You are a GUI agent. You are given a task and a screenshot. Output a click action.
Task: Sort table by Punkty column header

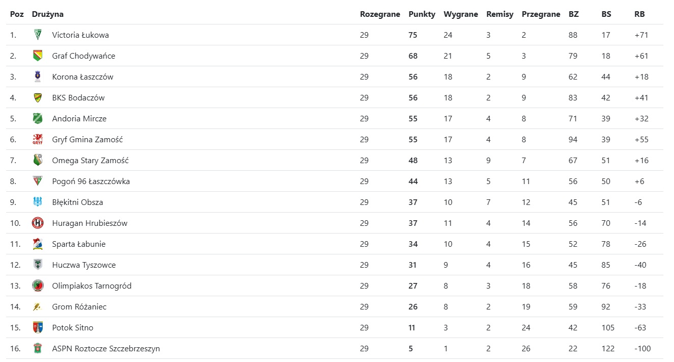(x=422, y=14)
